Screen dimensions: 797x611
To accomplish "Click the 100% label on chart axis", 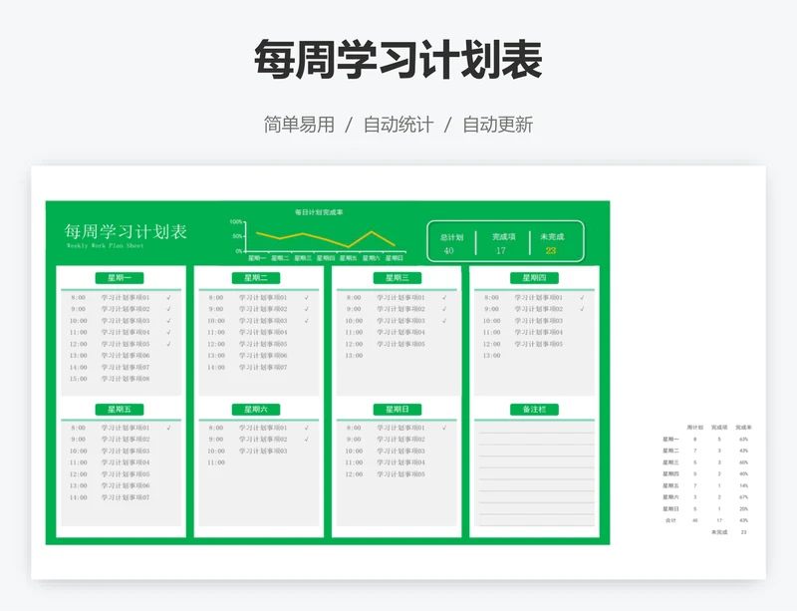I will (x=236, y=222).
